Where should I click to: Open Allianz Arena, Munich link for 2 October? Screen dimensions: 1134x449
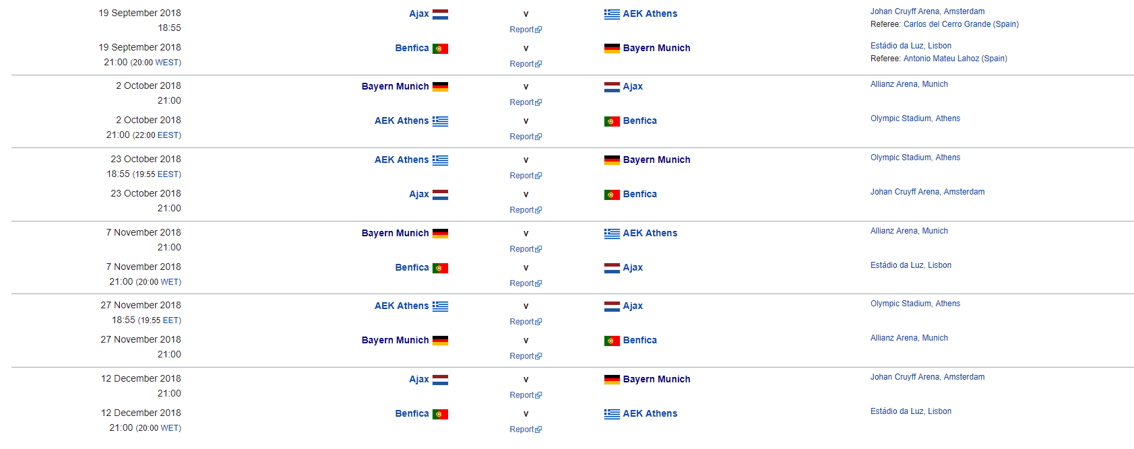pos(909,84)
